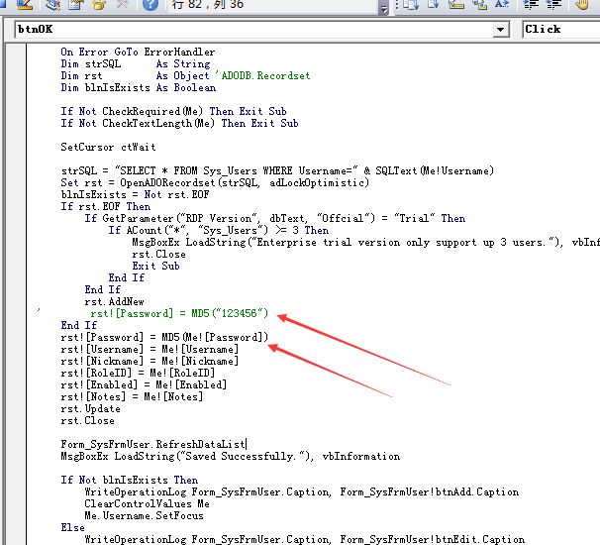
Task: Click line 'Dim blnIsExists As Boolean'
Action: [x=139, y=87]
